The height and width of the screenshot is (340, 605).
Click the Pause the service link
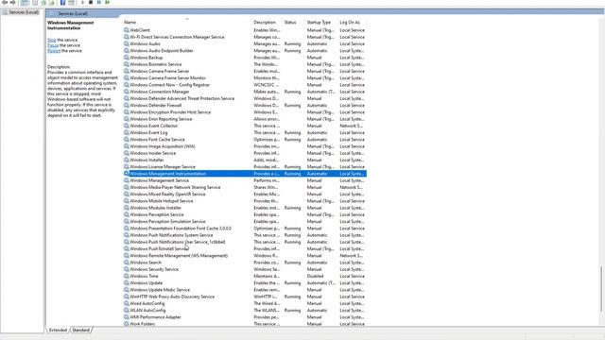[53, 45]
